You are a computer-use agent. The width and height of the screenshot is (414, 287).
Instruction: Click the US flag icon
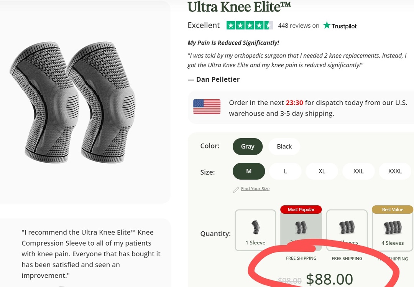tap(207, 107)
